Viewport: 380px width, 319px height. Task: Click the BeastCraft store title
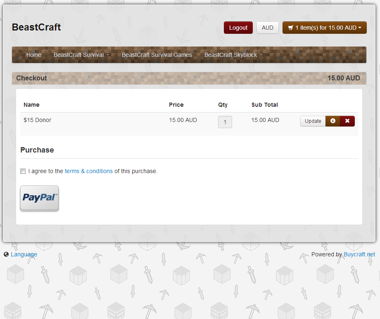point(36,27)
